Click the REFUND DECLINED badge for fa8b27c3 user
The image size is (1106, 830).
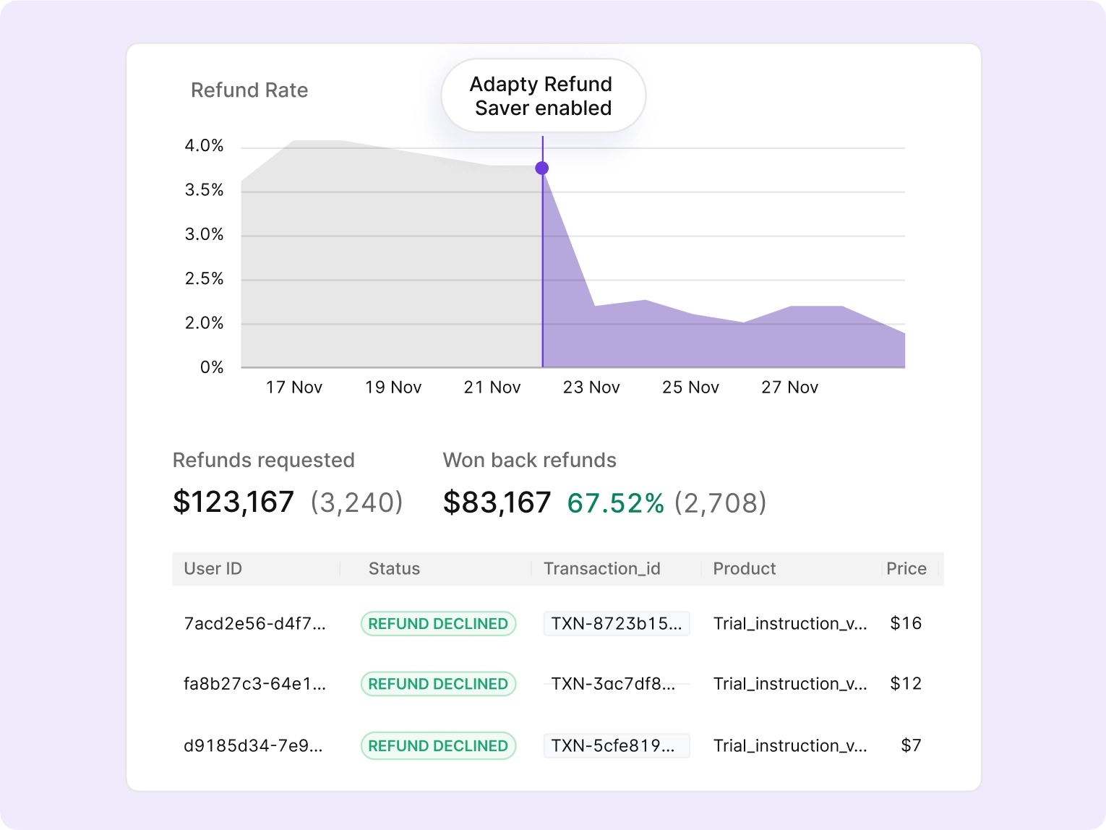pos(438,684)
